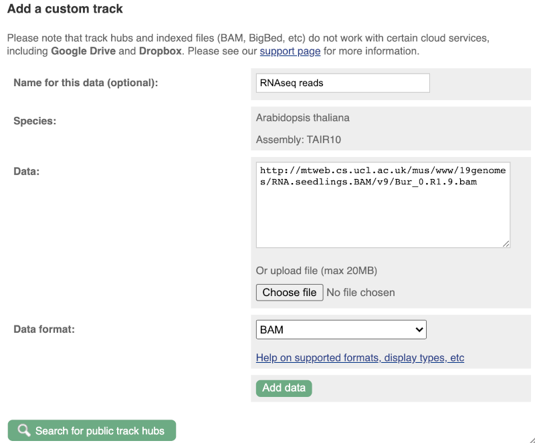Viewport: 535px width, 443px height.
Task: Click the Choose file button
Action: [x=290, y=293]
